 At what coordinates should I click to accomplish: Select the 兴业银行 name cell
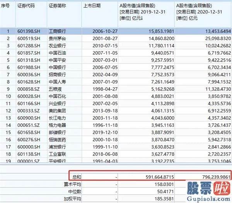click(57, 104)
